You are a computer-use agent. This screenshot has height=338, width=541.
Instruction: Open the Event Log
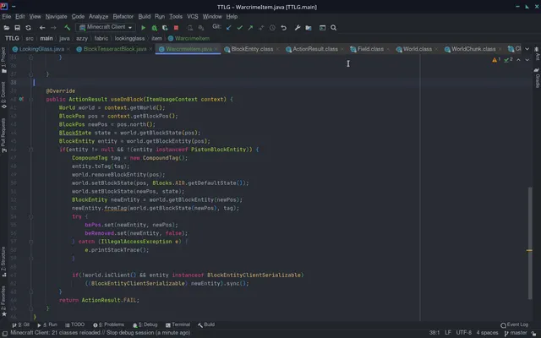(515, 324)
